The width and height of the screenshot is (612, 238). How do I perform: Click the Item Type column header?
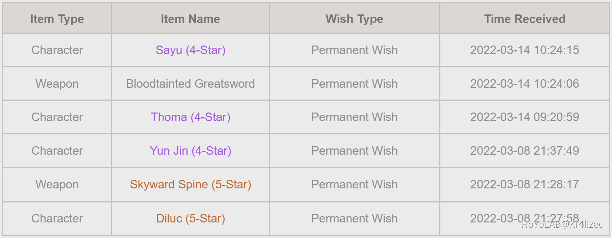pyautogui.click(x=57, y=19)
